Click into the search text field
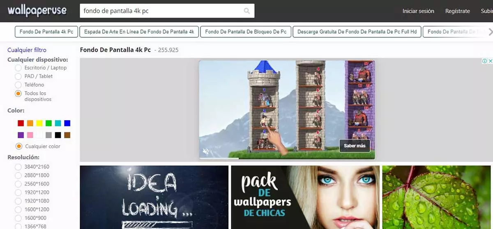The image size is (493, 229). [160, 11]
